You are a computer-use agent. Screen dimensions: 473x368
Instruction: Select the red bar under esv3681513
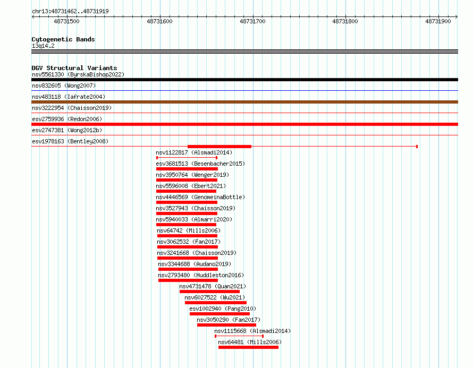click(187, 169)
